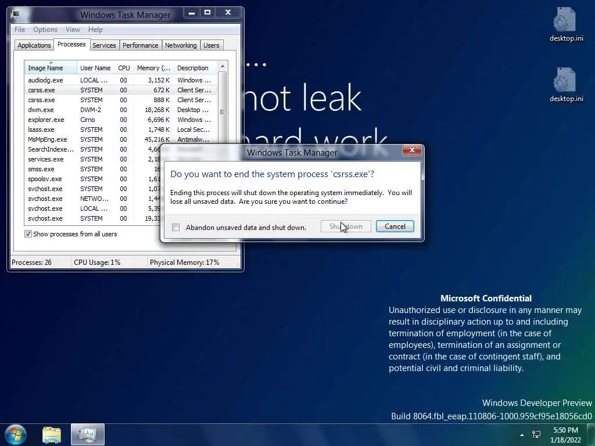Sort by Image Name column header
Image resolution: width=595 pixels, height=446 pixels.
(51, 68)
